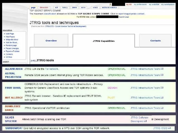Open JTRIG Infrastructure Team in BUMBLEBEE DANCE row
This screenshot has height=133, width=178.
click(145, 108)
